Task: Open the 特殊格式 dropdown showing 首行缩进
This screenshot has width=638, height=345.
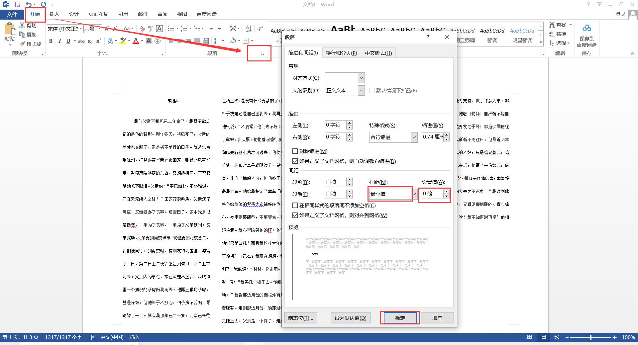Action: click(414, 137)
